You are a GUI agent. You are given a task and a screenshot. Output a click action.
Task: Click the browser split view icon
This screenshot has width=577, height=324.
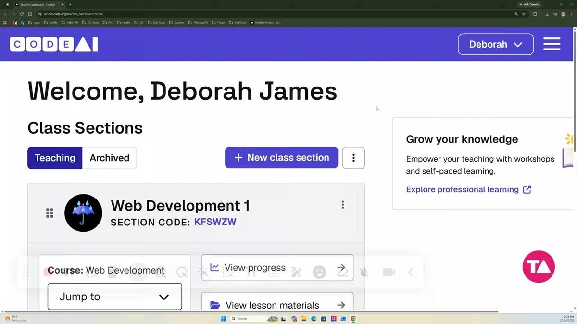coord(30,14)
